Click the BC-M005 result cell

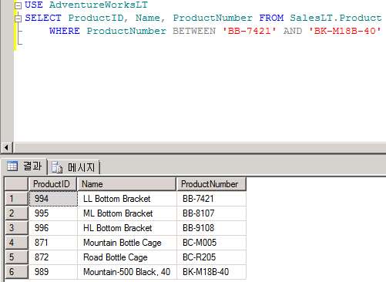[211, 243]
